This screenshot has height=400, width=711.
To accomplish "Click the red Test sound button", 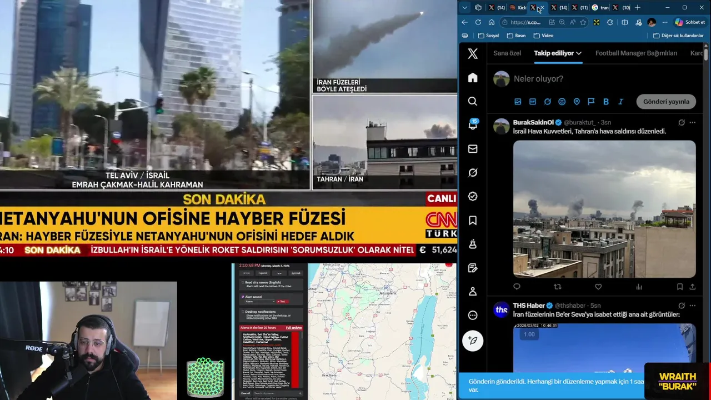I will (x=282, y=301).
